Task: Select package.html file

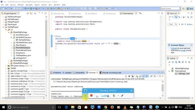Action: 21,58
